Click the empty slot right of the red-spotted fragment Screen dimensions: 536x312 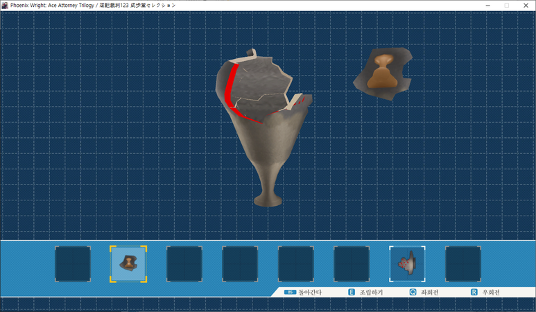coord(463,264)
